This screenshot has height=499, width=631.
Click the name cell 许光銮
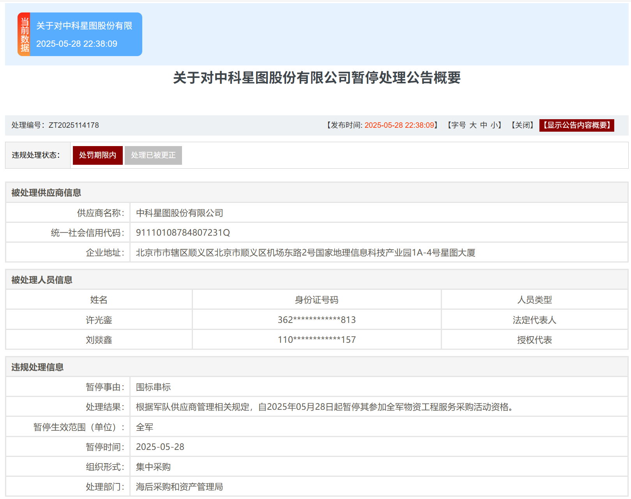99,320
